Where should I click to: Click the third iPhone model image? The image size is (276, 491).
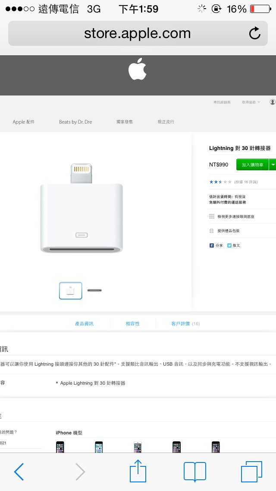coord(138,447)
